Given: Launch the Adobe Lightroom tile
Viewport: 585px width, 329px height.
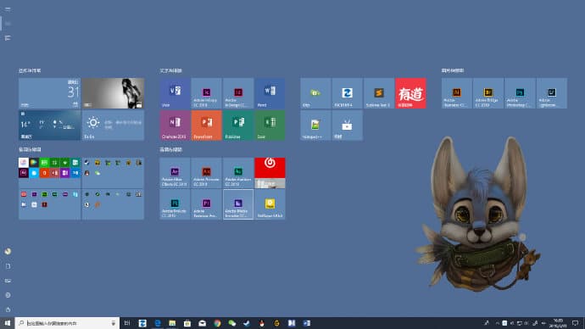Looking at the screenshot, I should pos(552,93).
